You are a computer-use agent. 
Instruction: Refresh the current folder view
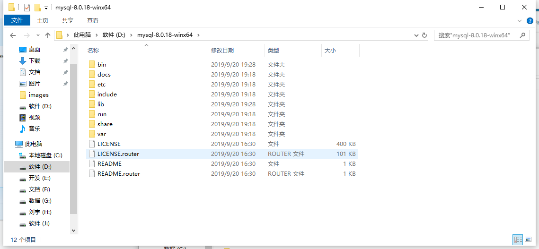[x=424, y=35]
